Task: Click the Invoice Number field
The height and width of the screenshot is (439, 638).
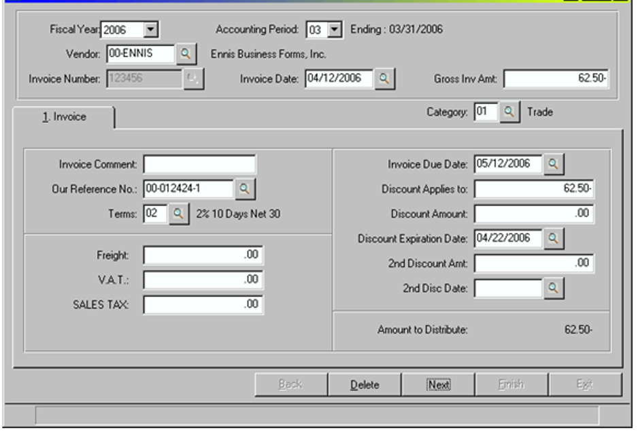Action: coord(144,78)
